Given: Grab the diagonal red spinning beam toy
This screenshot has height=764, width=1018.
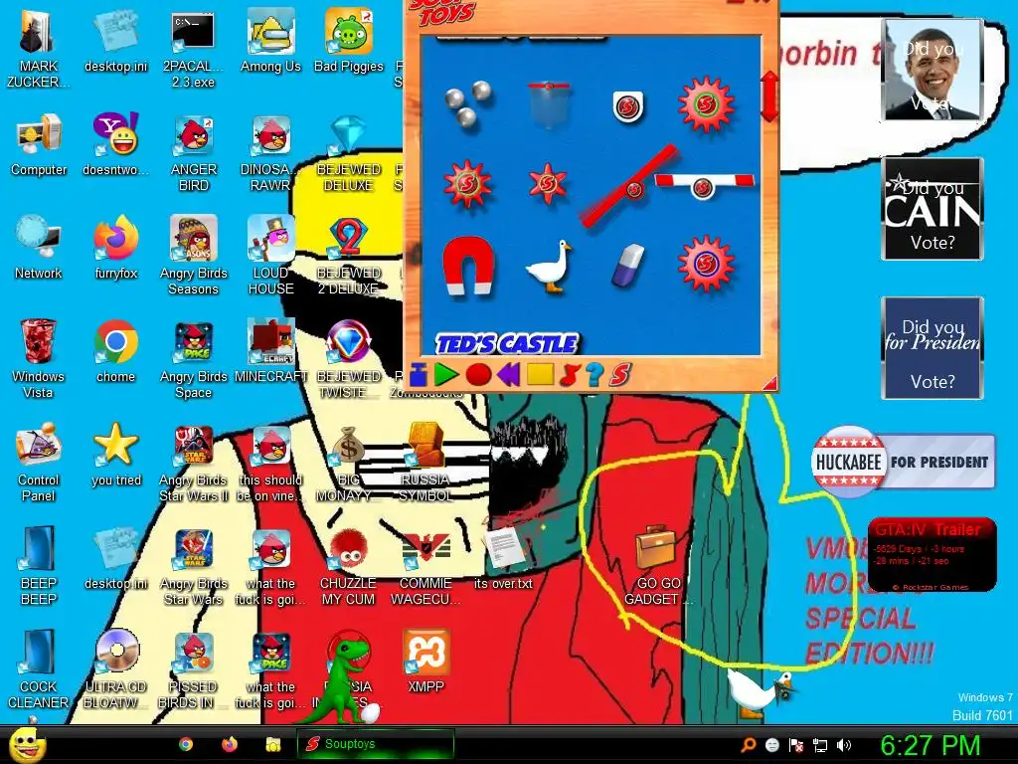Looking at the screenshot, I should [629, 186].
